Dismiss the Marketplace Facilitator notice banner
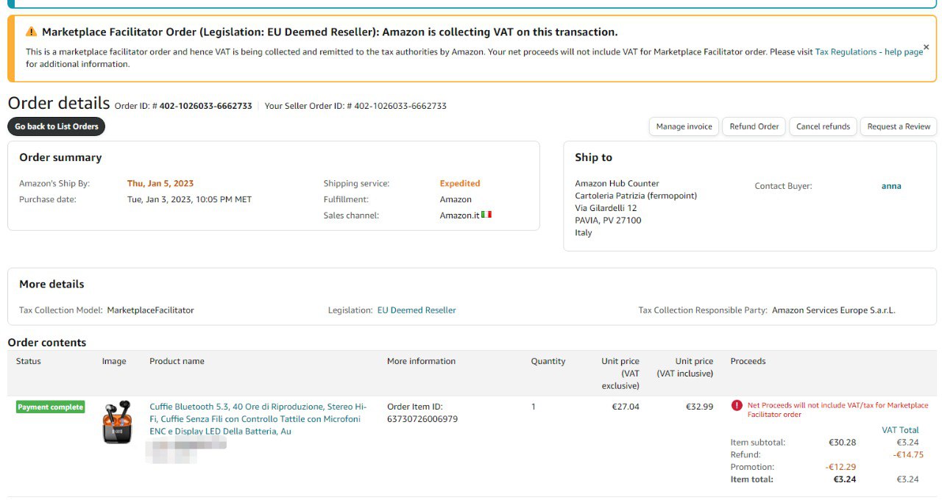942x500 pixels. pyautogui.click(x=926, y=47)
